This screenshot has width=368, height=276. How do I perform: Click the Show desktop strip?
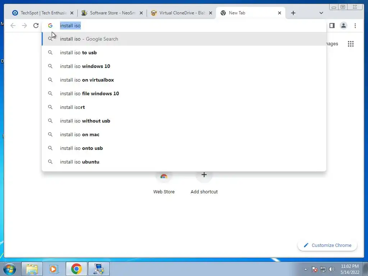tap(365, 269)
